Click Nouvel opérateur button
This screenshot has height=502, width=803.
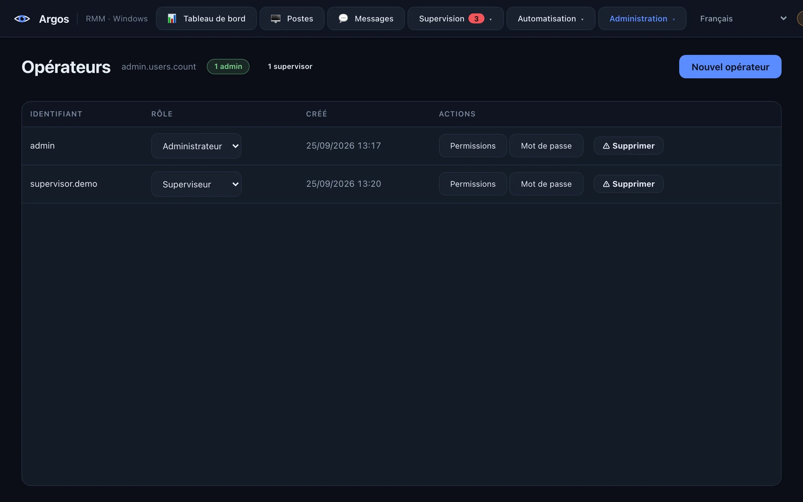(730, 67)
